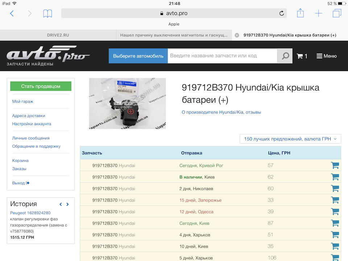348x261 pixels.
Task: Open 'Обращение в поддержку' link
Action: 36,146
